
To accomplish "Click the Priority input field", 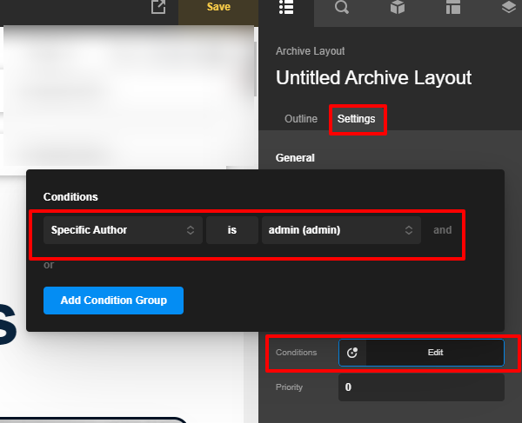I will point(421,387).
